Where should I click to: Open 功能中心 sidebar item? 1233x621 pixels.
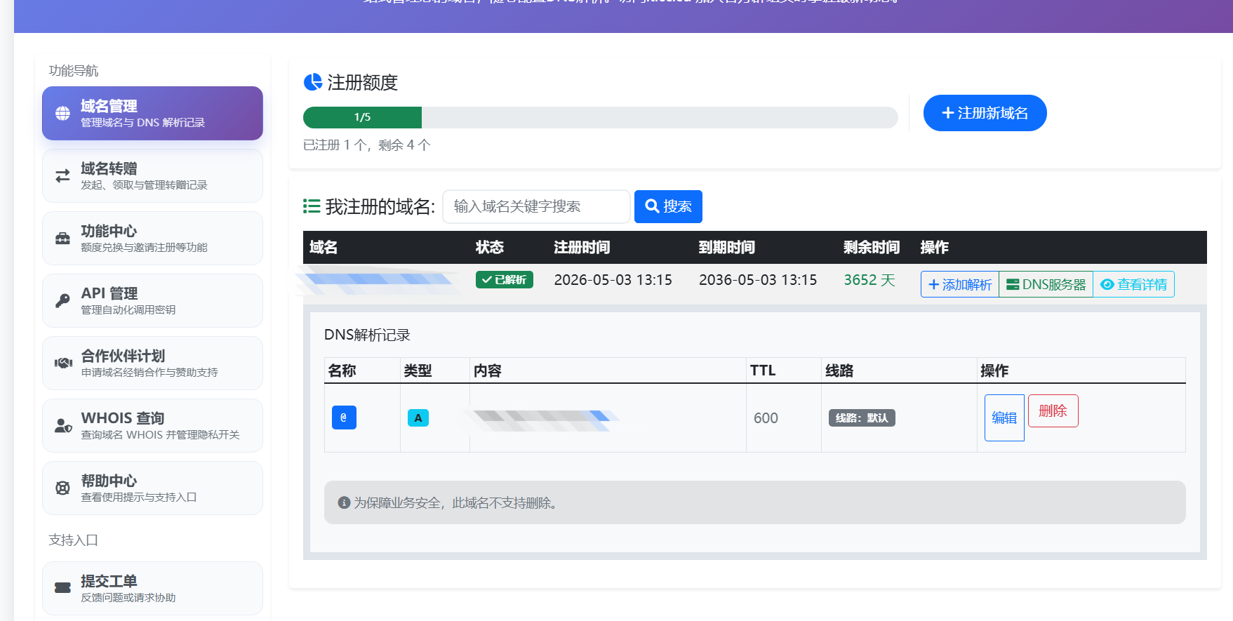(x=152, y=238)
